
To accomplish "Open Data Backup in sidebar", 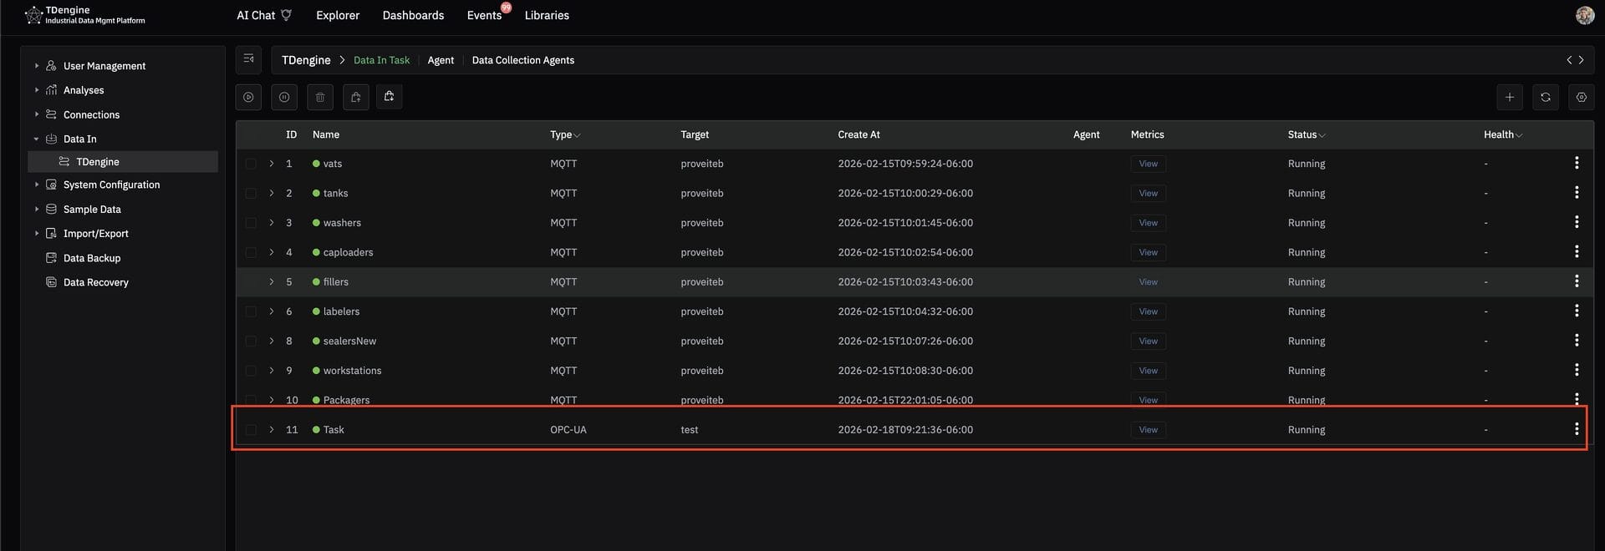I will (92, 258).
